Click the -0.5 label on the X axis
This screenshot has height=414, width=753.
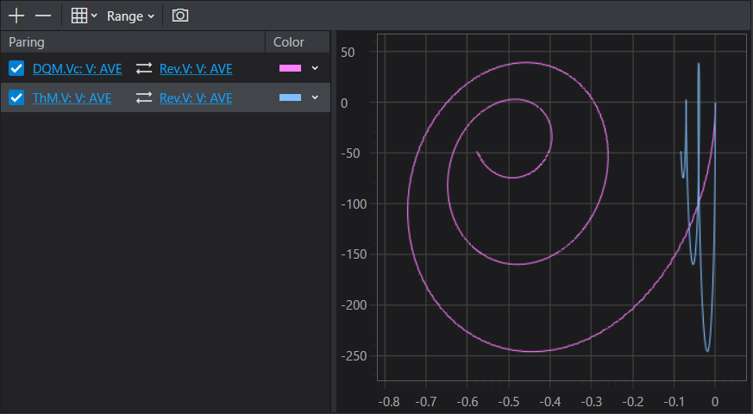[x=509, y=402]
